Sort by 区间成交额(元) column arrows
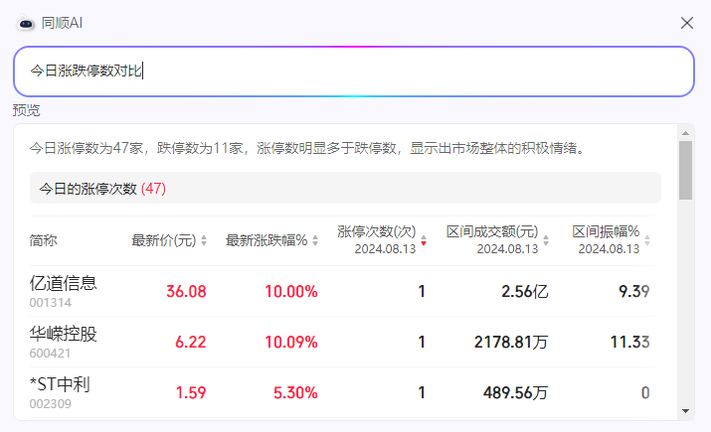This screenshot has width=711, height=432. 546,240
